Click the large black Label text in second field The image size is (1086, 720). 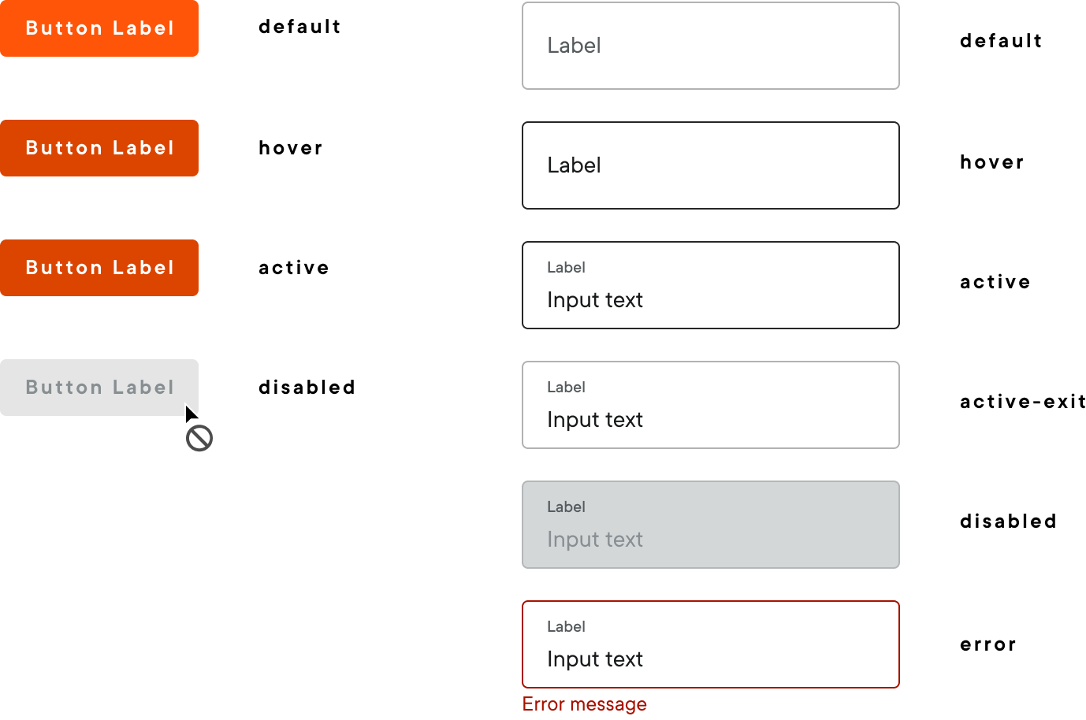coord(574,165)
